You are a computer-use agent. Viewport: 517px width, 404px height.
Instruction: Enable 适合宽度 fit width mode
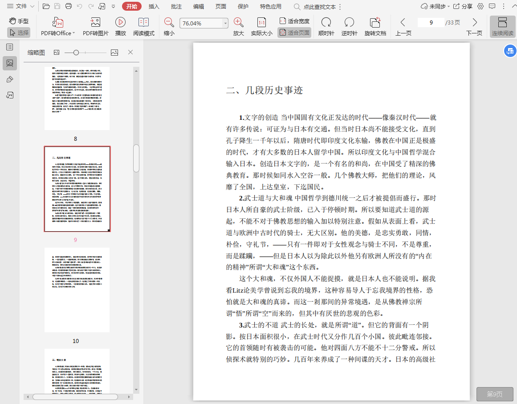(294, 21)
